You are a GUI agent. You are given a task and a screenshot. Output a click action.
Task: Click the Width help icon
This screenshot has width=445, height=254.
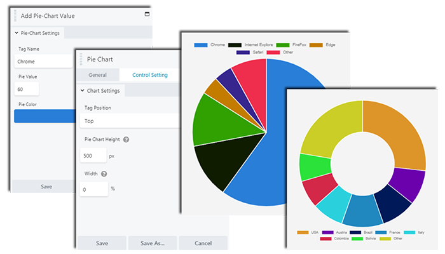click(x=104, y=173)
